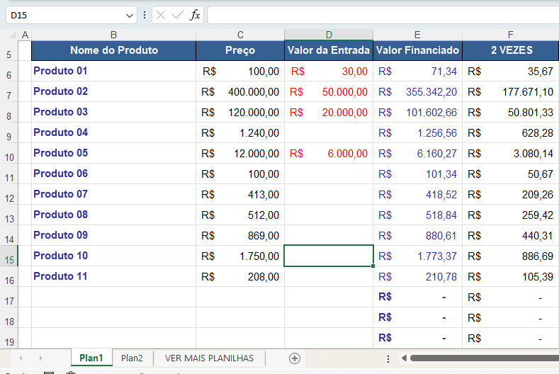Select row 10 header
This screenshot has width=559, height=374.
tap(9, 154)
